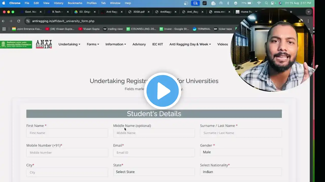Switch to the 02. Origi tab
The width and height of the screenshot is (325, 182).
85,12
